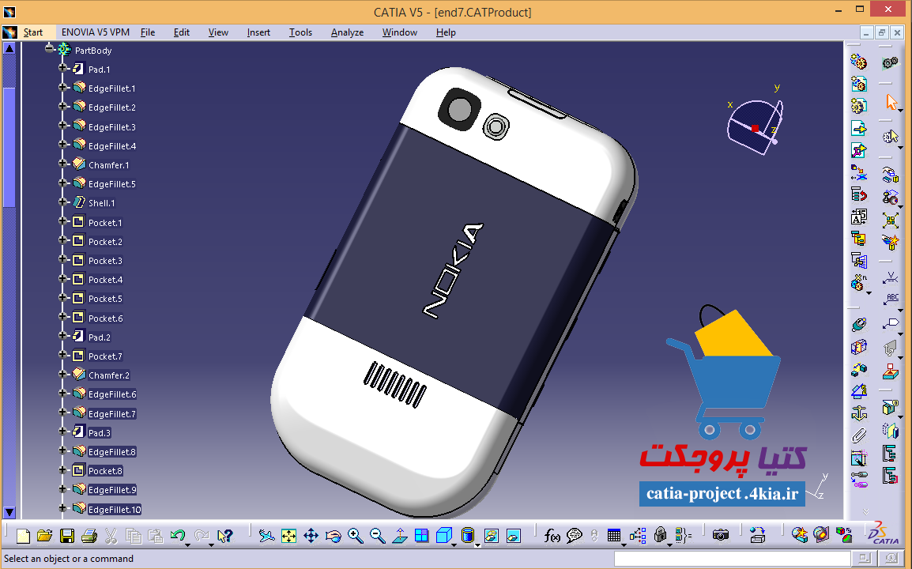Expand the Shell.1 node
This screenshot has width=912, height=569.
click(x=63, y=202)
